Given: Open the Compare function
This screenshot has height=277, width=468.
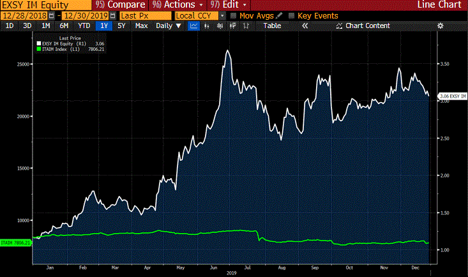Looking at the screenshot, I should [120, 4].
